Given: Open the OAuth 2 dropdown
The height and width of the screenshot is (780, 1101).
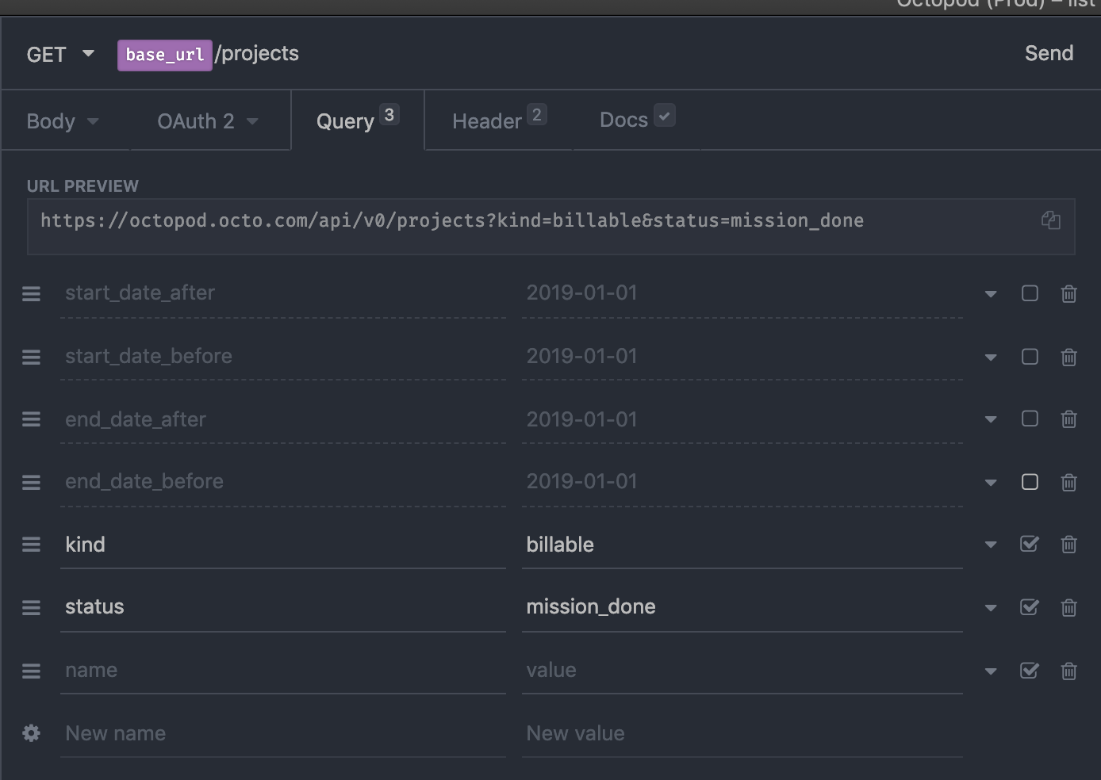Looking at the screenshot, I should pos(207,120).
